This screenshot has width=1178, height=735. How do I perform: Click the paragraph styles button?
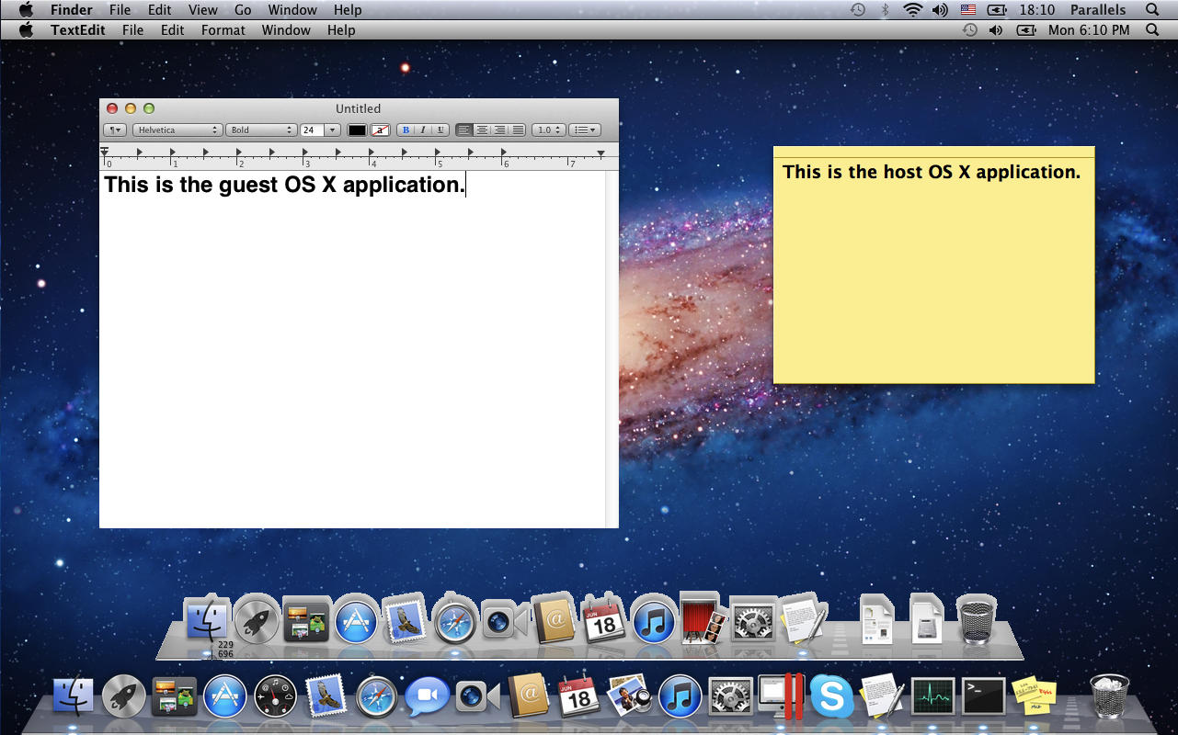coord(114,130)
